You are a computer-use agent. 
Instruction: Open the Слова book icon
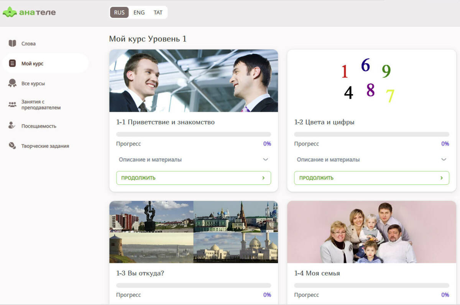click(x=12, y=43)
